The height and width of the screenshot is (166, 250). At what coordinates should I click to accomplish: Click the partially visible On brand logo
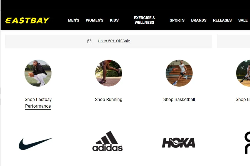tap(247, 143)
